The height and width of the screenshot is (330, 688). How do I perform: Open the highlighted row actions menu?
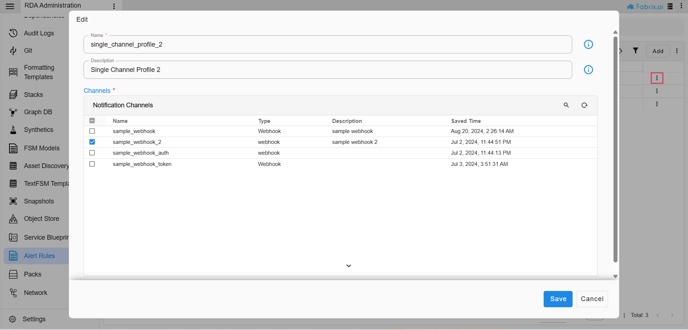click(657, 78)
